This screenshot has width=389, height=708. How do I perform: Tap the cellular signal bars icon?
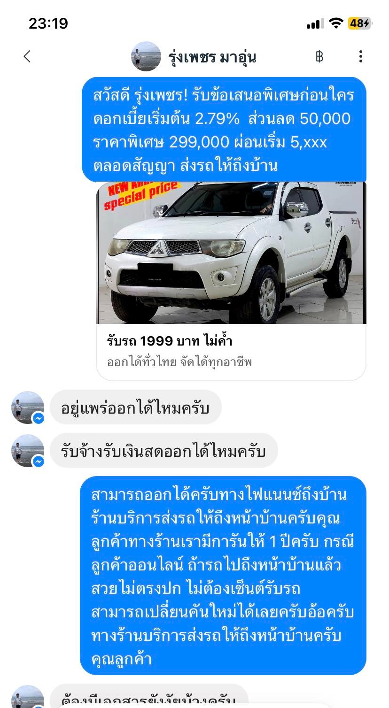[315, 24]
